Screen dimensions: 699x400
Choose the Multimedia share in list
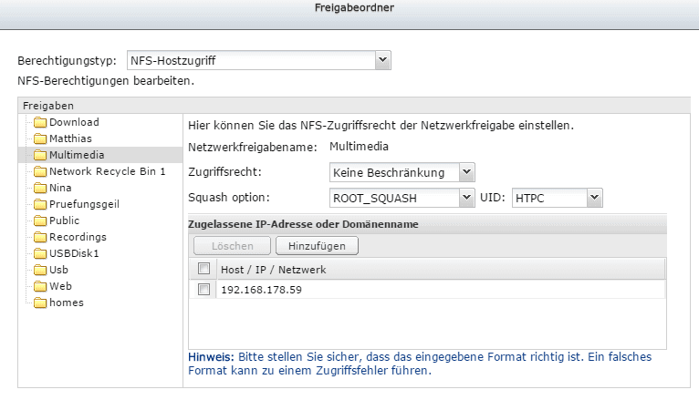pos(78,155)
